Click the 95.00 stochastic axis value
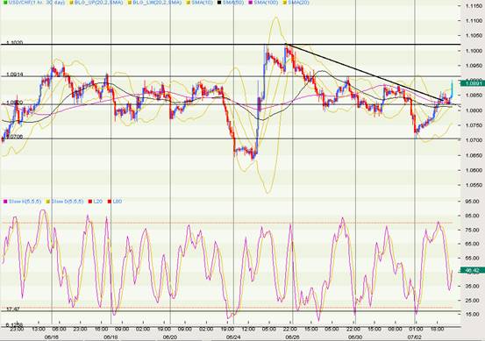 pos(474,202)
